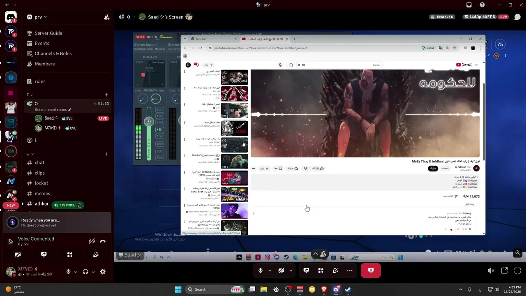This screenshot has width=526, height=296.
Task: Click the chevron up above call bar
Action: click(316, 254)
